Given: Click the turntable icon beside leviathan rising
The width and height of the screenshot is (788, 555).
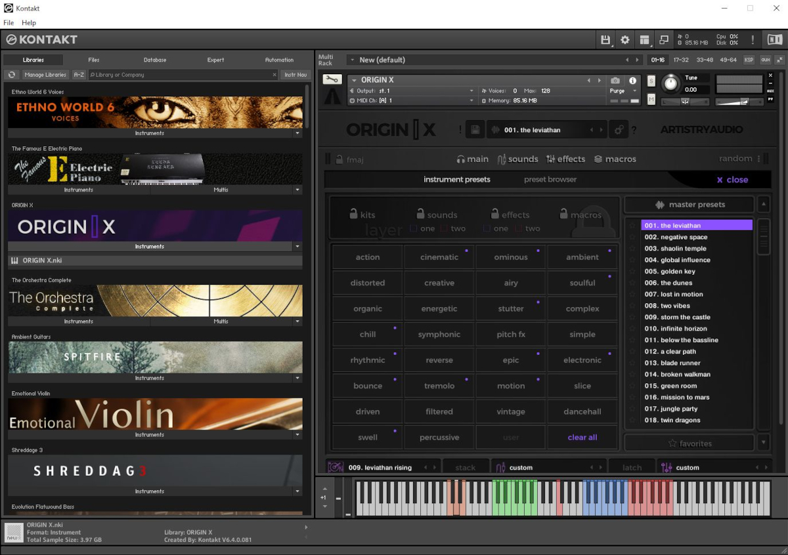Looking at the screenshot, I should click(x=335, y=467).
